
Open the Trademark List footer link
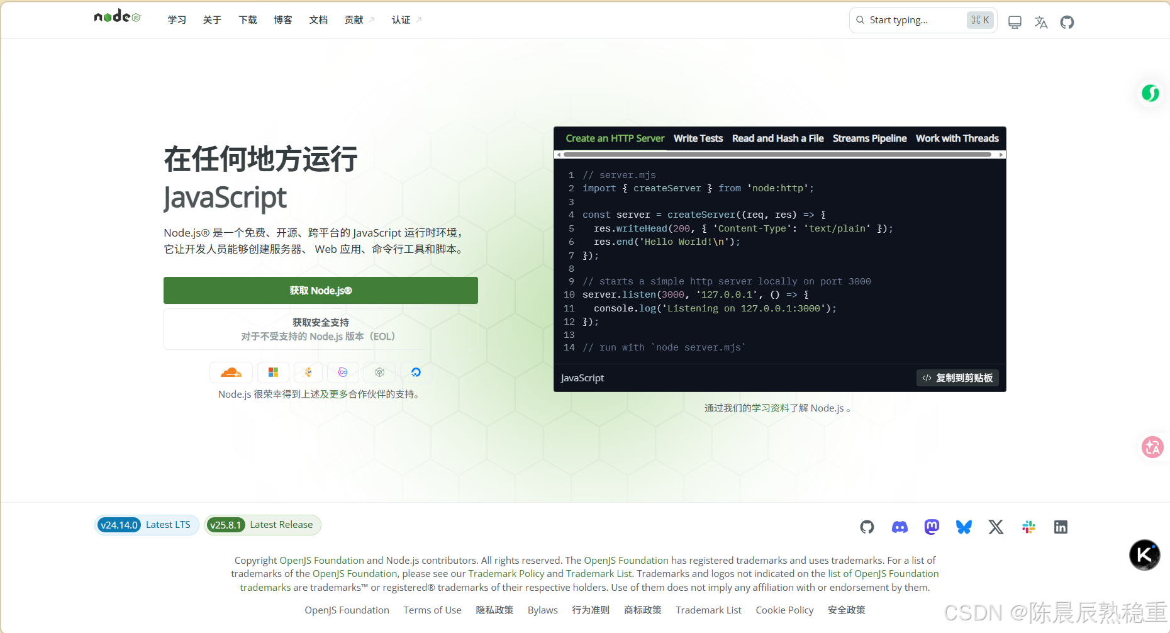pos(708,610)
